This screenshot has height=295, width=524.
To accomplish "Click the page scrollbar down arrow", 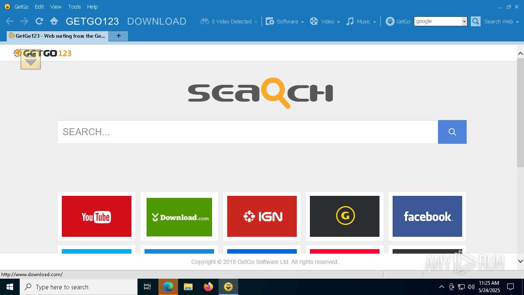I will [520, 261].
